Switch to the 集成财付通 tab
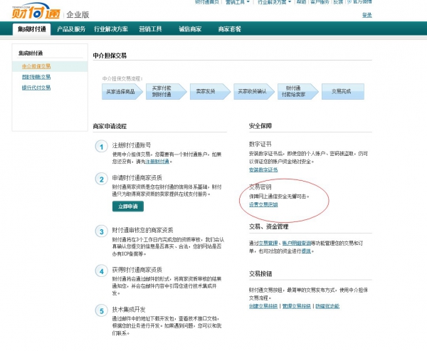This screenshot has width=427, height=351. pos(31,29)
